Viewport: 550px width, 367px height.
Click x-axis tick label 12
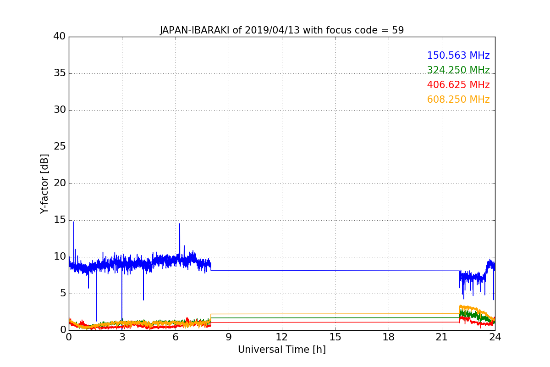[282, 337]
